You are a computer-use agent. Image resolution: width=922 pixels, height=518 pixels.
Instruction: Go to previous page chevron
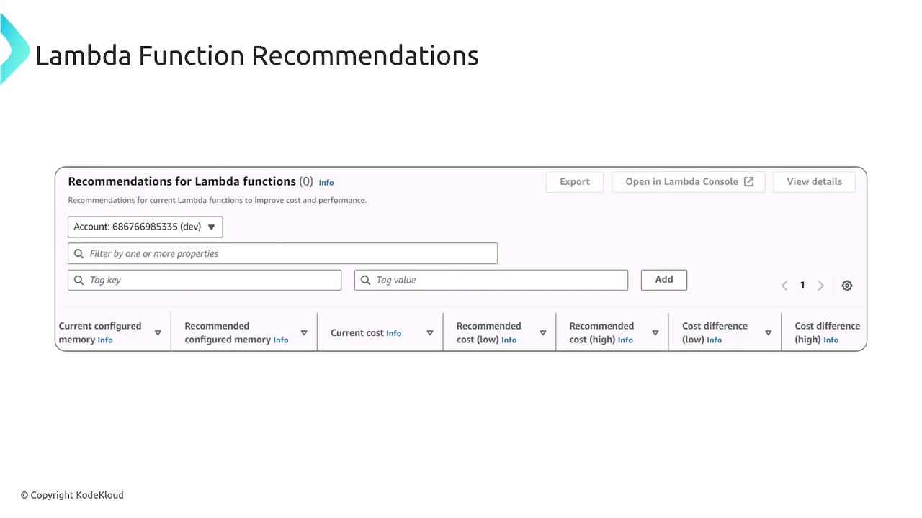[784, 286]
